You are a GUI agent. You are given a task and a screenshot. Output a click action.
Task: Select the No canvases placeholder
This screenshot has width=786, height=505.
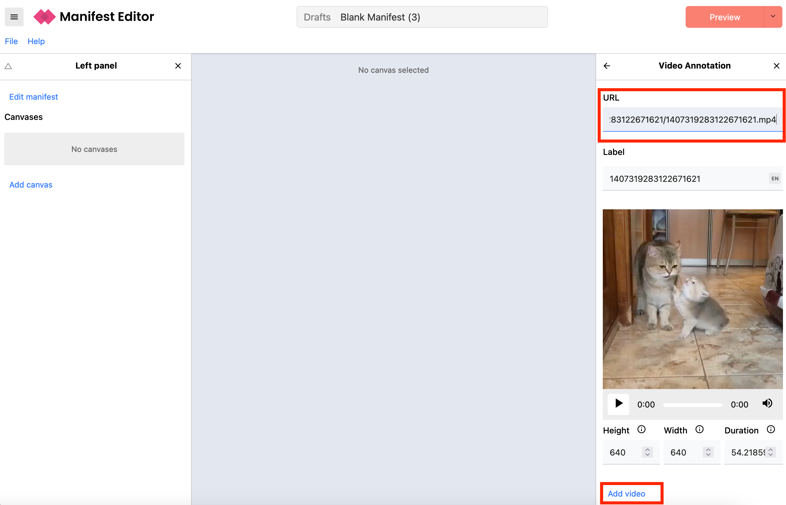tap(94, 149)
